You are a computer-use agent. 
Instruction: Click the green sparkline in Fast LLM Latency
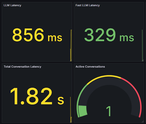pyautogui.click(x=142, y=45)
